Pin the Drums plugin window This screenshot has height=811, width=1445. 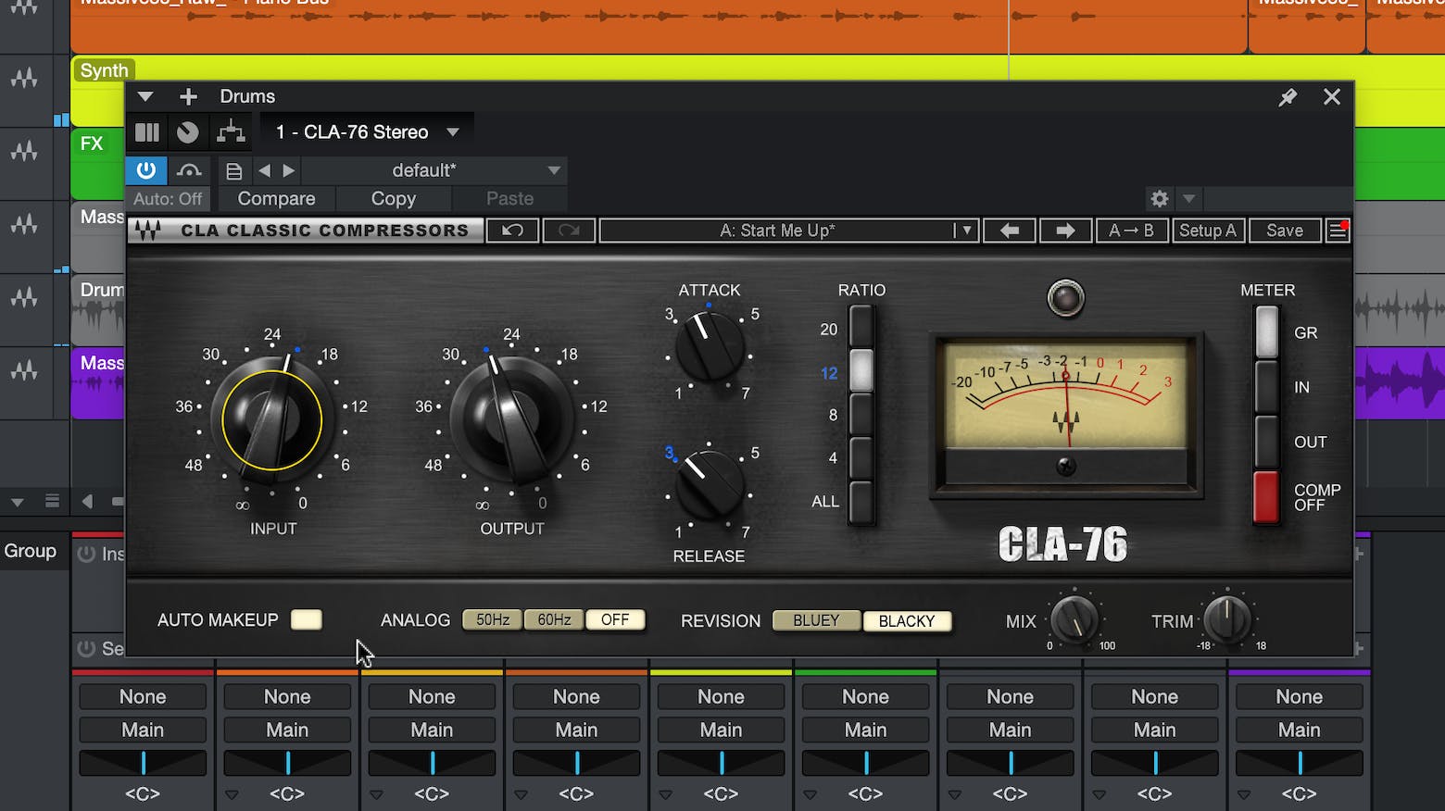click(x=1288, y=97)
